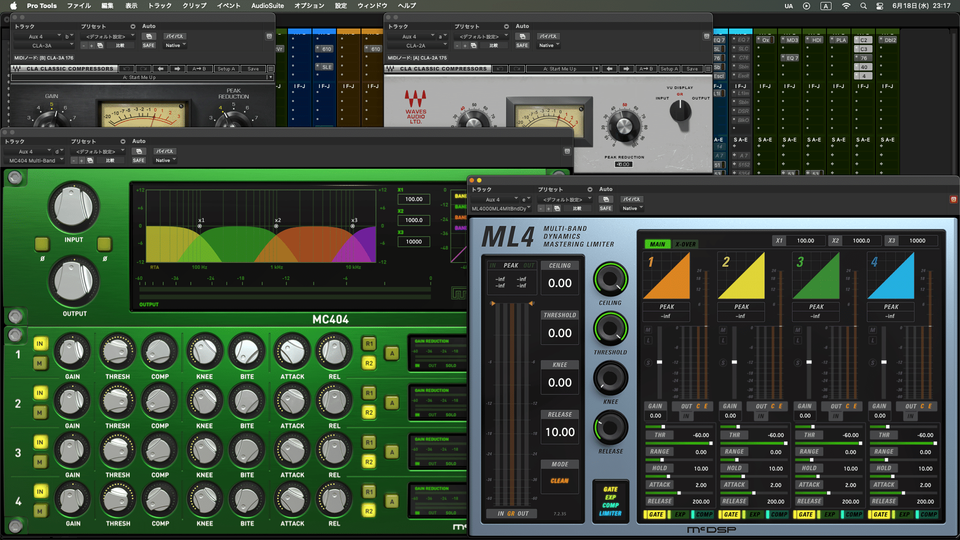The width and height of the screenshot is (960, 540).
Task: Toggle bypass on the CLA-2A plugin window
Action: pyautogui.click(x=548, y=36)
